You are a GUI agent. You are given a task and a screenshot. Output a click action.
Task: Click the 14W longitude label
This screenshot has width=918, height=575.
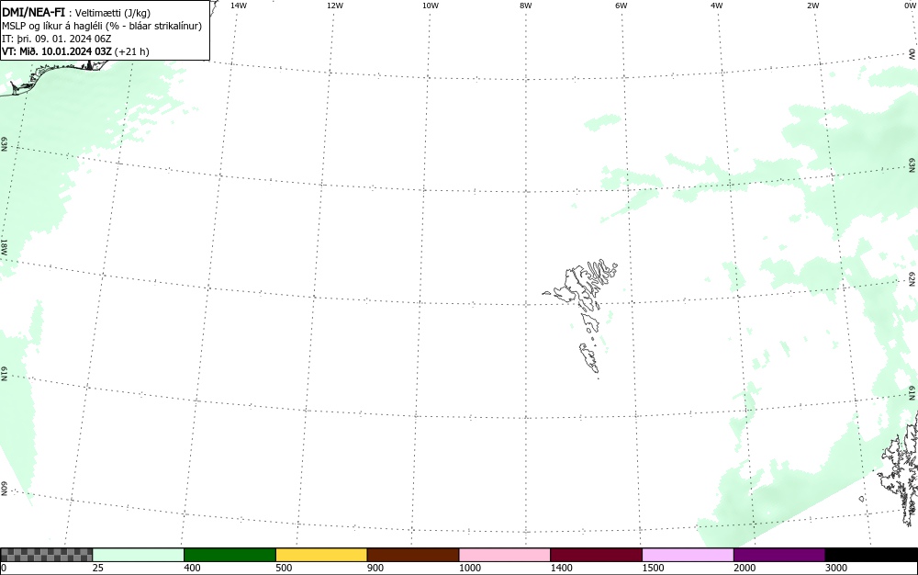239,6
